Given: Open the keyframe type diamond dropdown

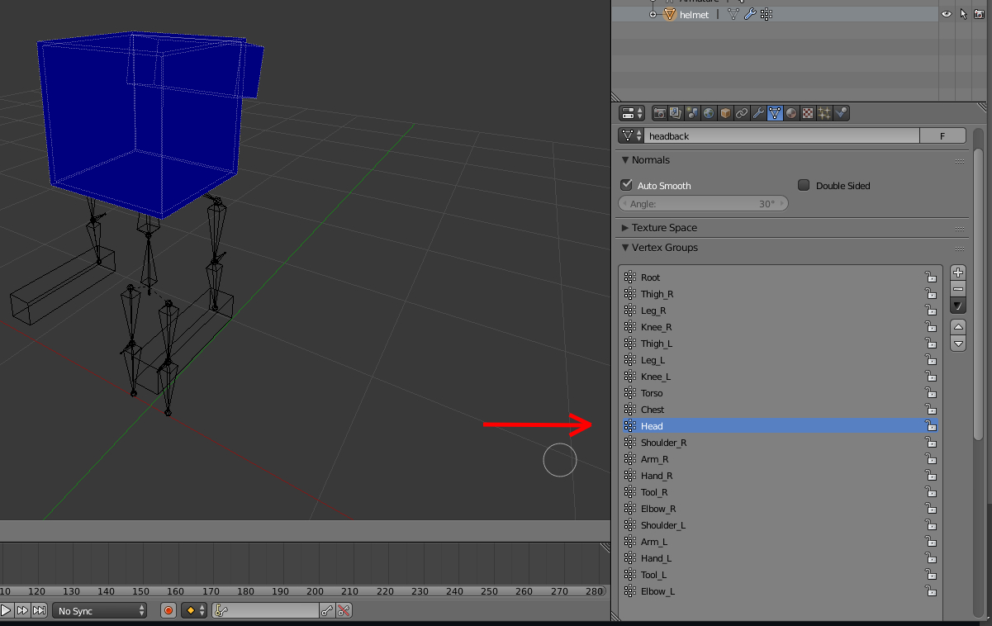Looking at the screenshot, I should [x=194, y=610].
